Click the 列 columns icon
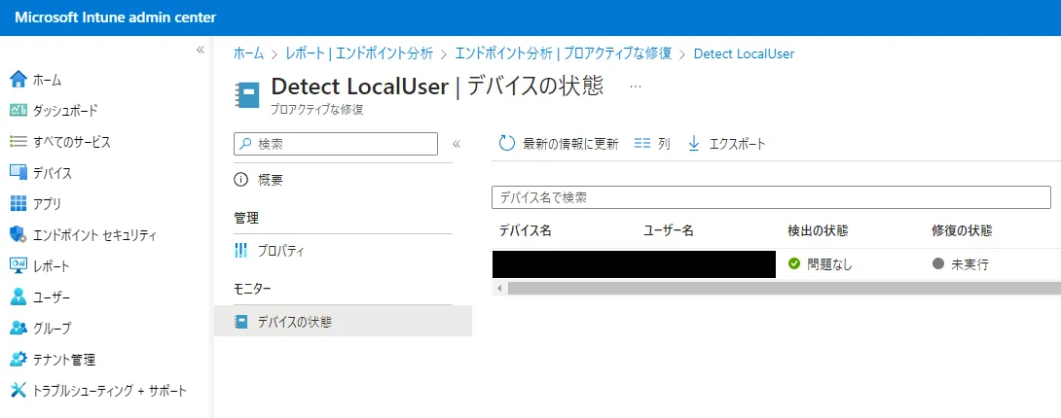1061x418 pixels. click(x=642, y=143)
